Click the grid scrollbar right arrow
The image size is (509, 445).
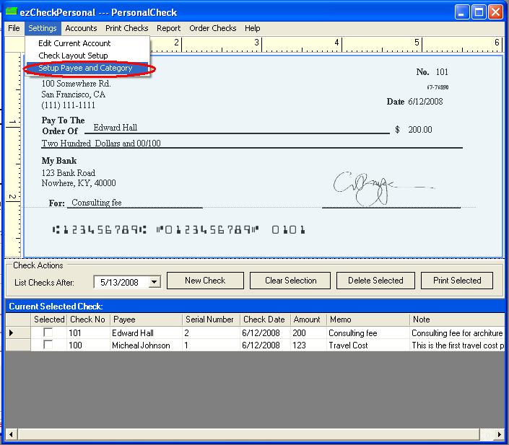499,434
